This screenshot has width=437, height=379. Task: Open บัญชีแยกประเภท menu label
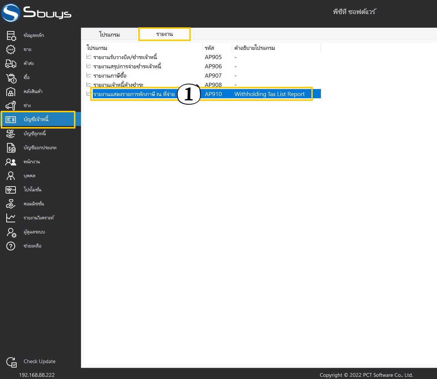pyautogui.click(x=40, y=148)
